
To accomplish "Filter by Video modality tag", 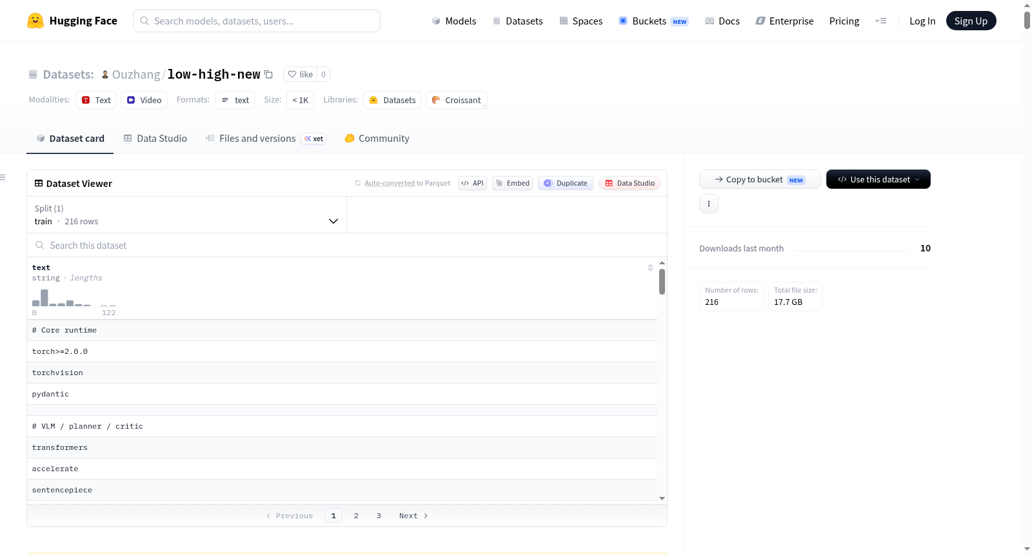I will (x=144, y=100).
